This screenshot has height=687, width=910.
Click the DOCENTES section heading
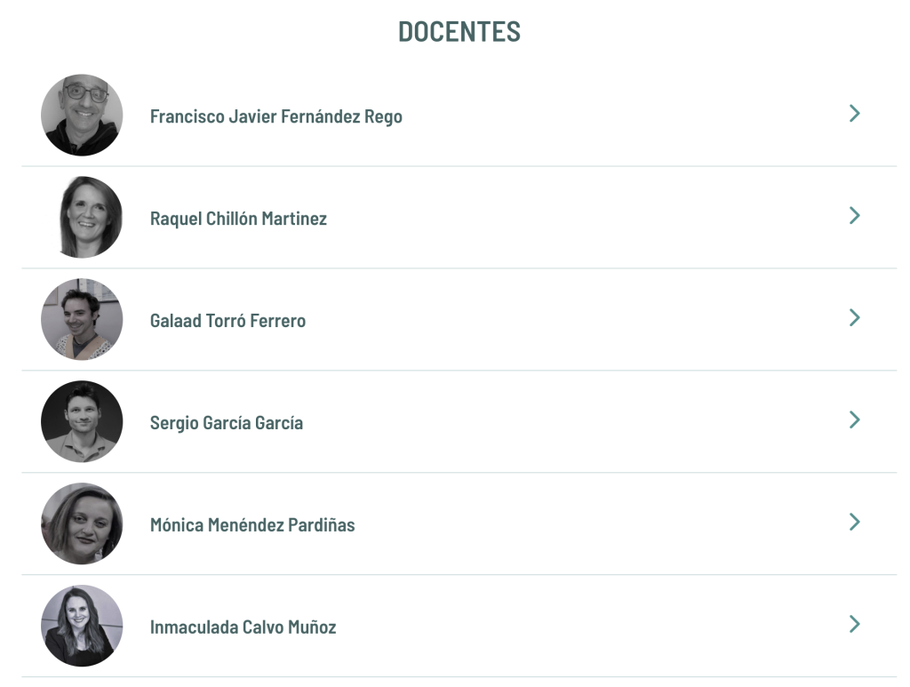[459, 32]
